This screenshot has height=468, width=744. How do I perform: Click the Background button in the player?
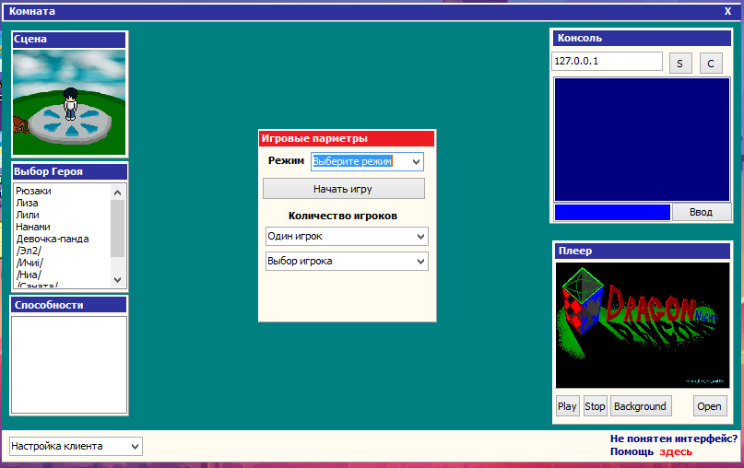641,406
